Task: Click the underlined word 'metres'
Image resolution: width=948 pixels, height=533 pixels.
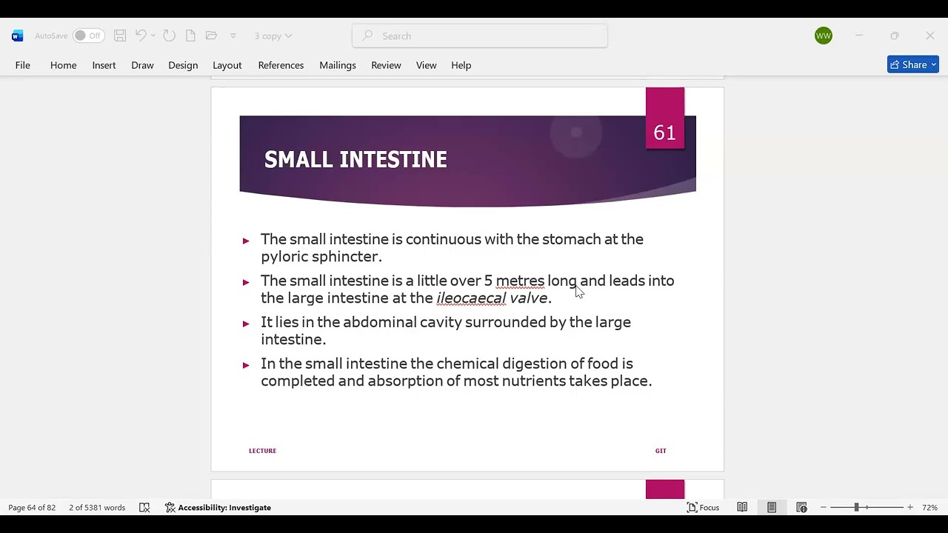Action: (x=520, y=281)
